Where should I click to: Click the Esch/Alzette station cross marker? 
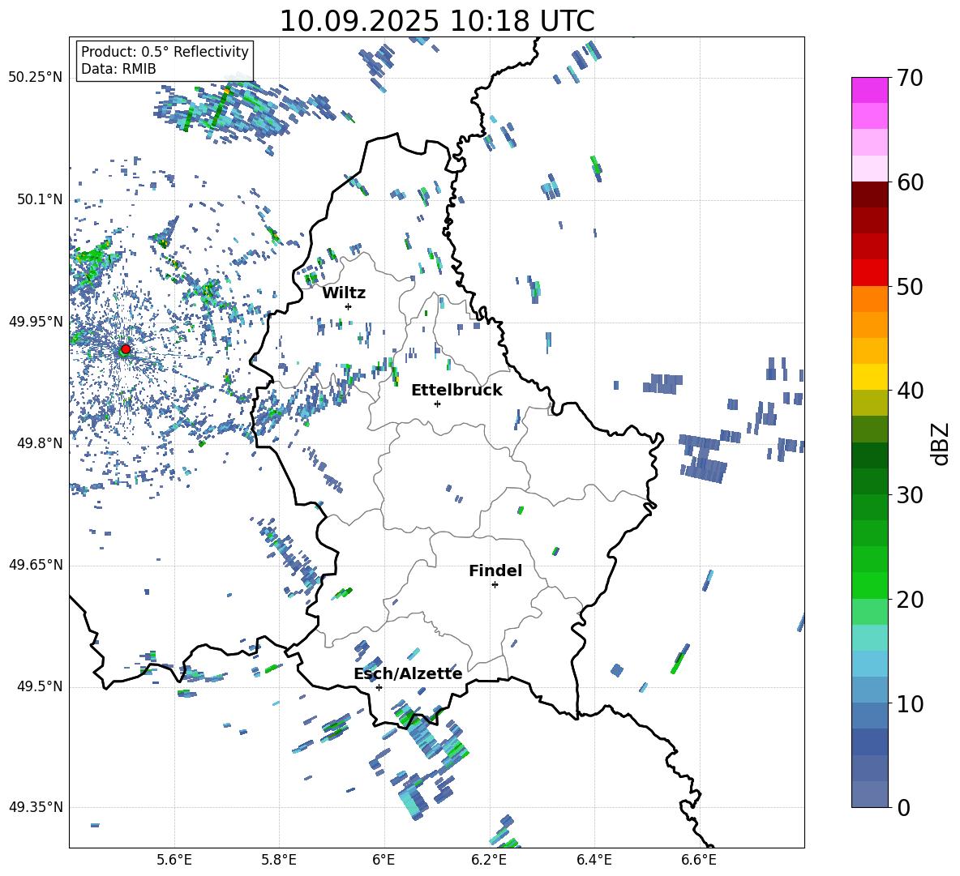(379, 687)
